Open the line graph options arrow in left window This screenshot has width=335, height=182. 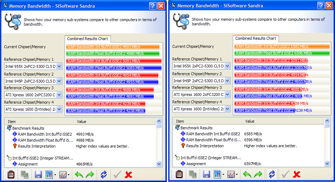(68, 175)
